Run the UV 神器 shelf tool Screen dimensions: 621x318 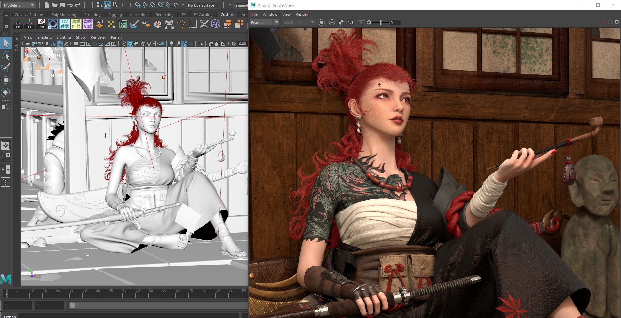[65, 24]
